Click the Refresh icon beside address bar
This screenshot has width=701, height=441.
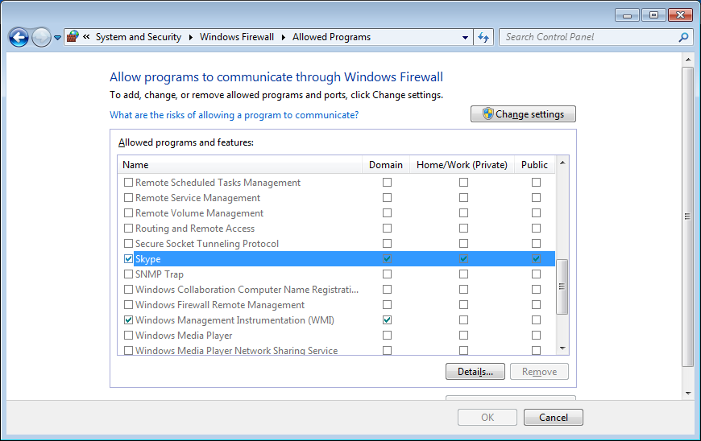(483, 37)
